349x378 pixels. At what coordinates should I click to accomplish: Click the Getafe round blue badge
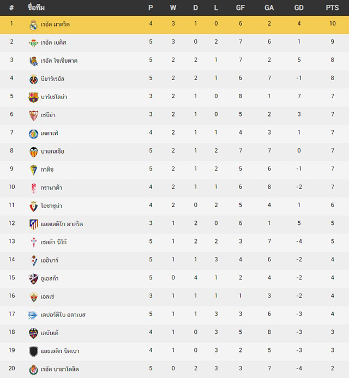[x=34, y=134]
